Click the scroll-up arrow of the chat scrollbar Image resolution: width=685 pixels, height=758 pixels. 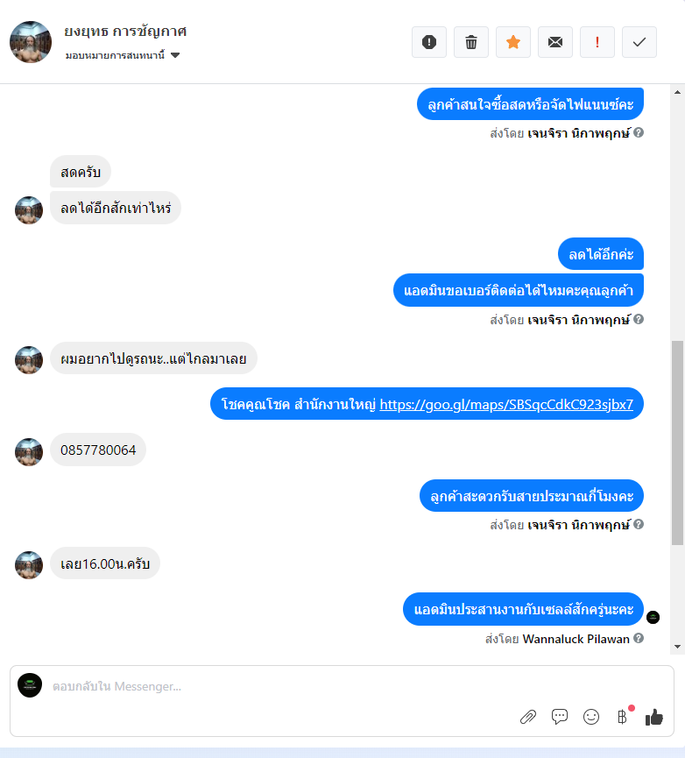tap(677, 92)
